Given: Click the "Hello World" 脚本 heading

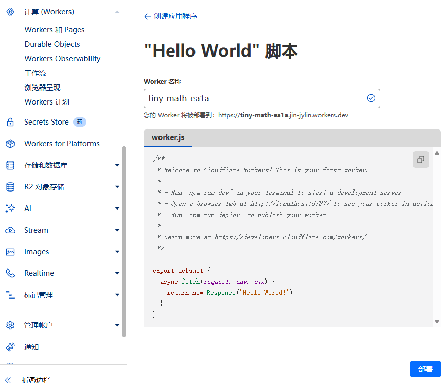Looking at the screenshot, I should coord(221,51).
